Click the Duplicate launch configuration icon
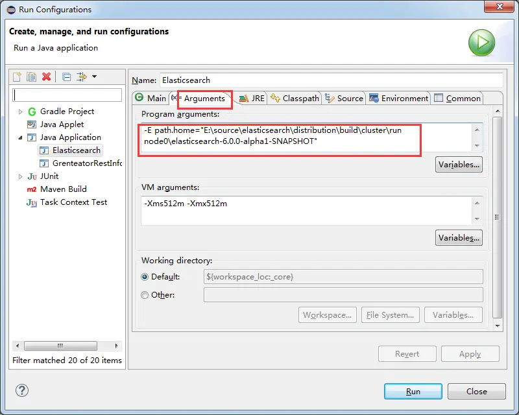 (31, 77)
